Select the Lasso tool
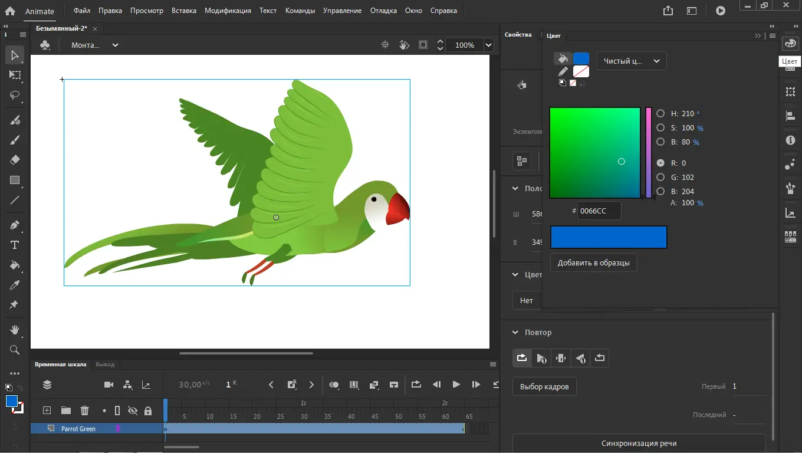Viewport: 802px width, 453px height. [x=15, y=95]
